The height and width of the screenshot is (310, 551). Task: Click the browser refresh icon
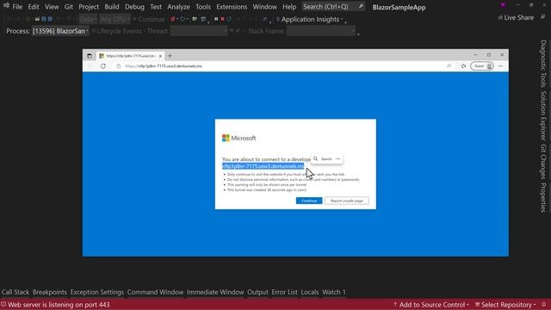coord(103,66)
